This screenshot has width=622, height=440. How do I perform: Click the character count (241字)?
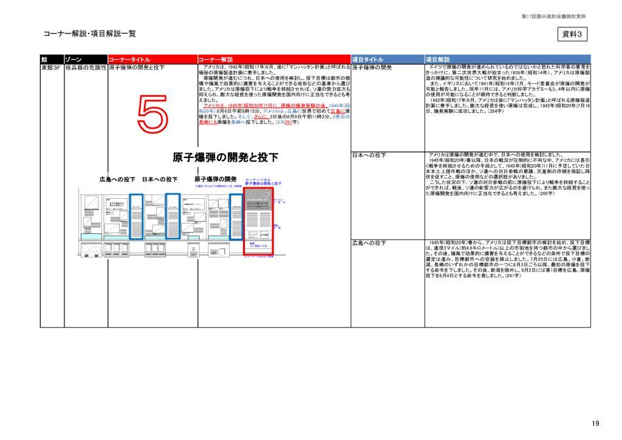coord(513,276)
